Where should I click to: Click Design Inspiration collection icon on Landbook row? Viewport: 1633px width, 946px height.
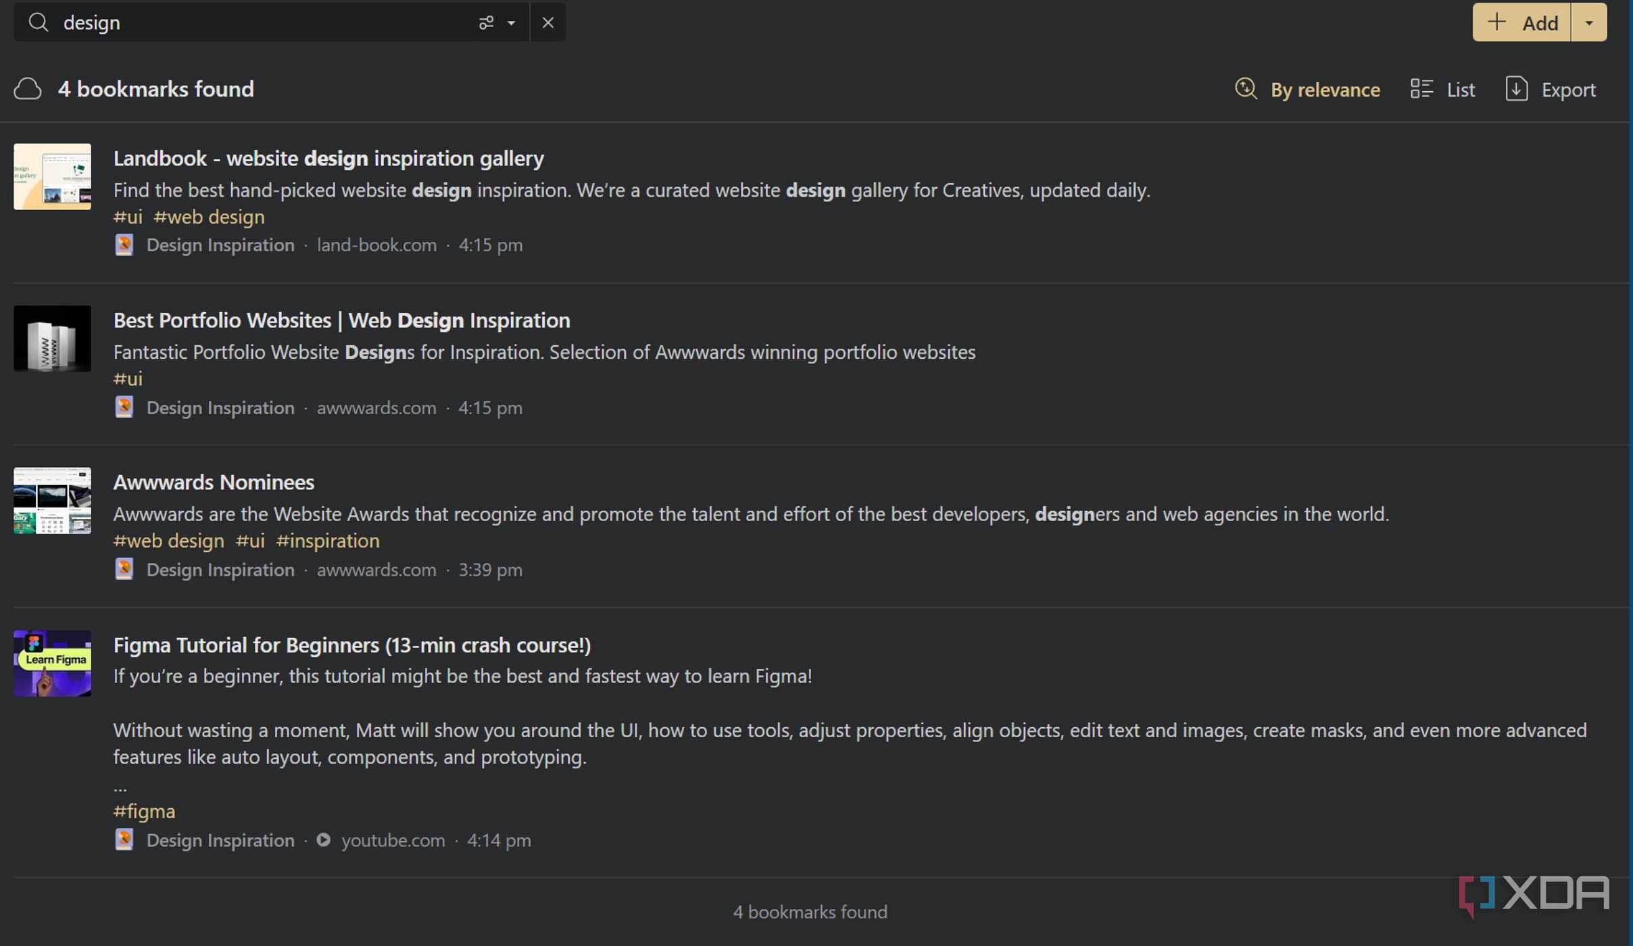coord(124,245)
